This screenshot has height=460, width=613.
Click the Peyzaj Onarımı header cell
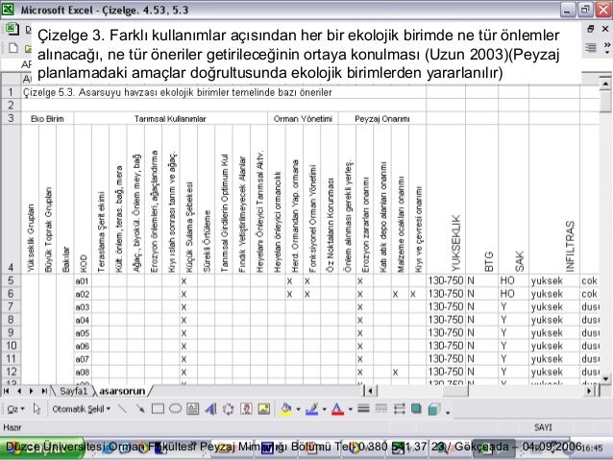pos(382,118)
